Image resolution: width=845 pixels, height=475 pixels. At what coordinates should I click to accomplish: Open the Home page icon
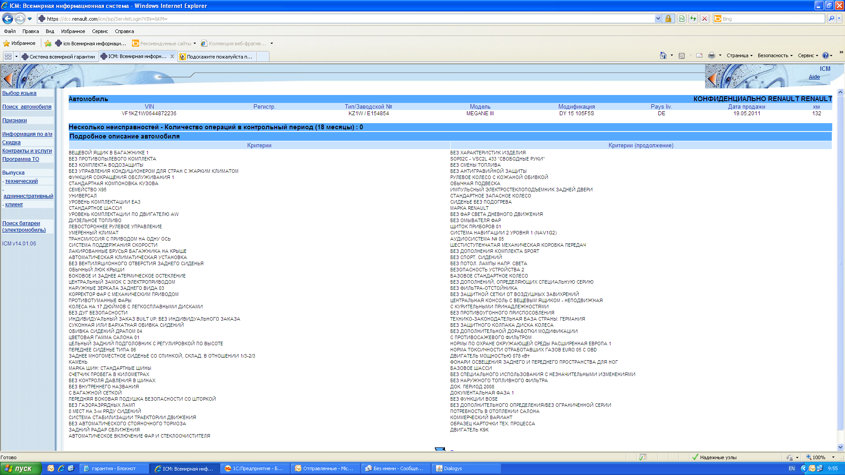(x=663, y=55)
